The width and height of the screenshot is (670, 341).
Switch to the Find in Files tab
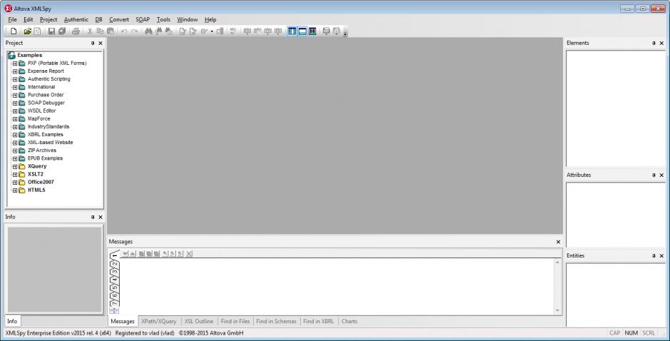pos(235,321)
